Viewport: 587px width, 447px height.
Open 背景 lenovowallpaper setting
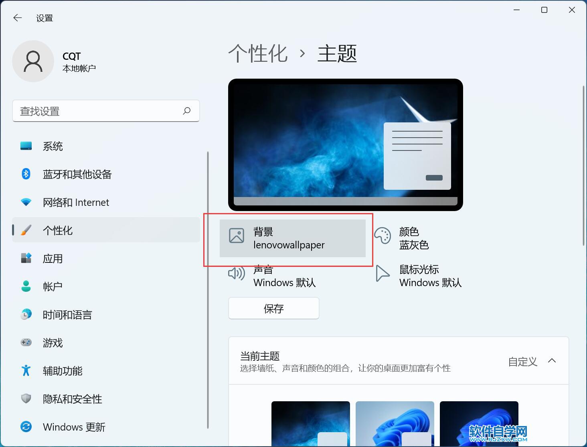point(292,238)
